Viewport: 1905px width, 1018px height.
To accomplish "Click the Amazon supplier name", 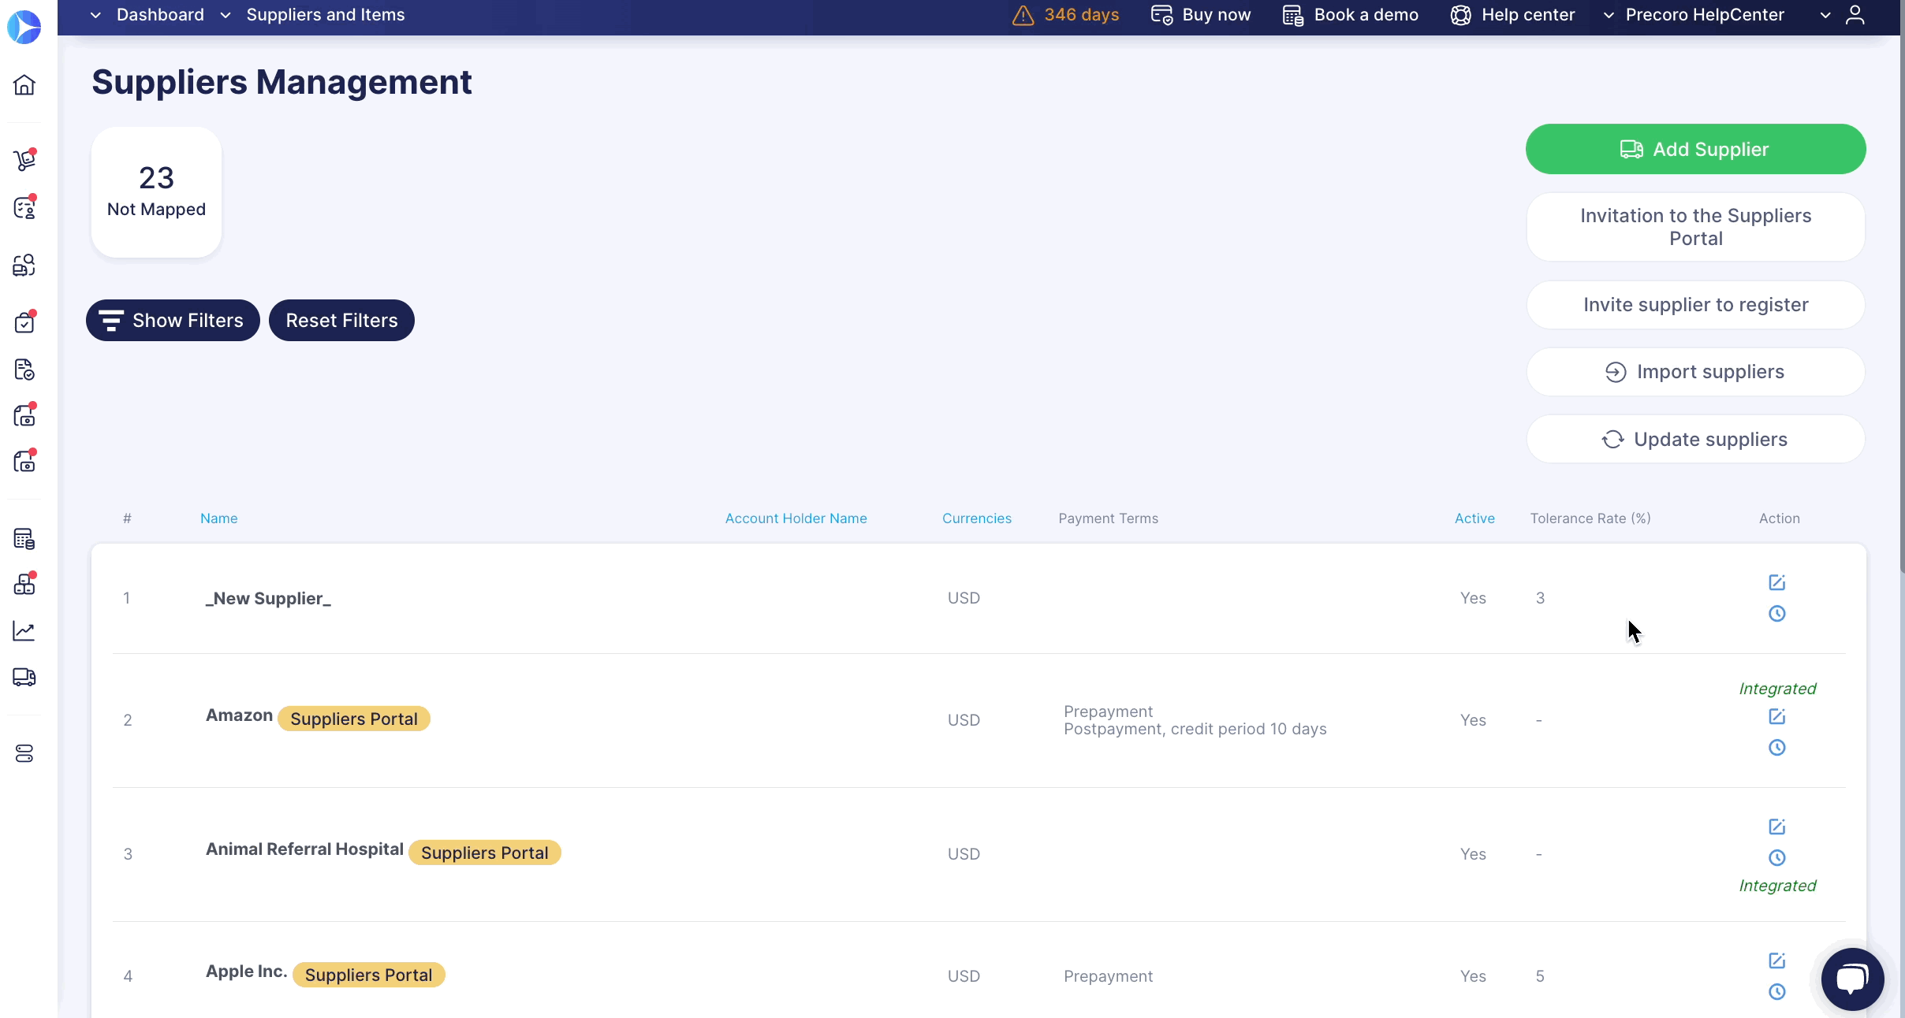I will point(239,715).
